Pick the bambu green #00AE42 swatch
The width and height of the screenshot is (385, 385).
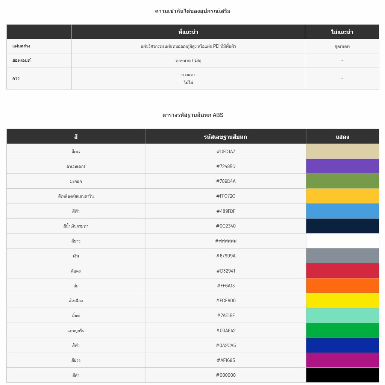pyautogui.click(x=343, y=330)
